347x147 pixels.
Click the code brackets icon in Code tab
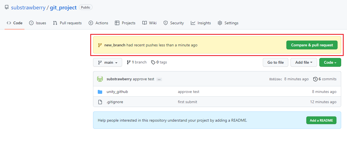9,23
